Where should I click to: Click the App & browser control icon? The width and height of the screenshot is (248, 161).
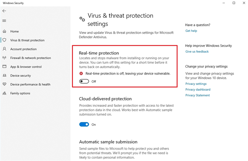point(4,67)
